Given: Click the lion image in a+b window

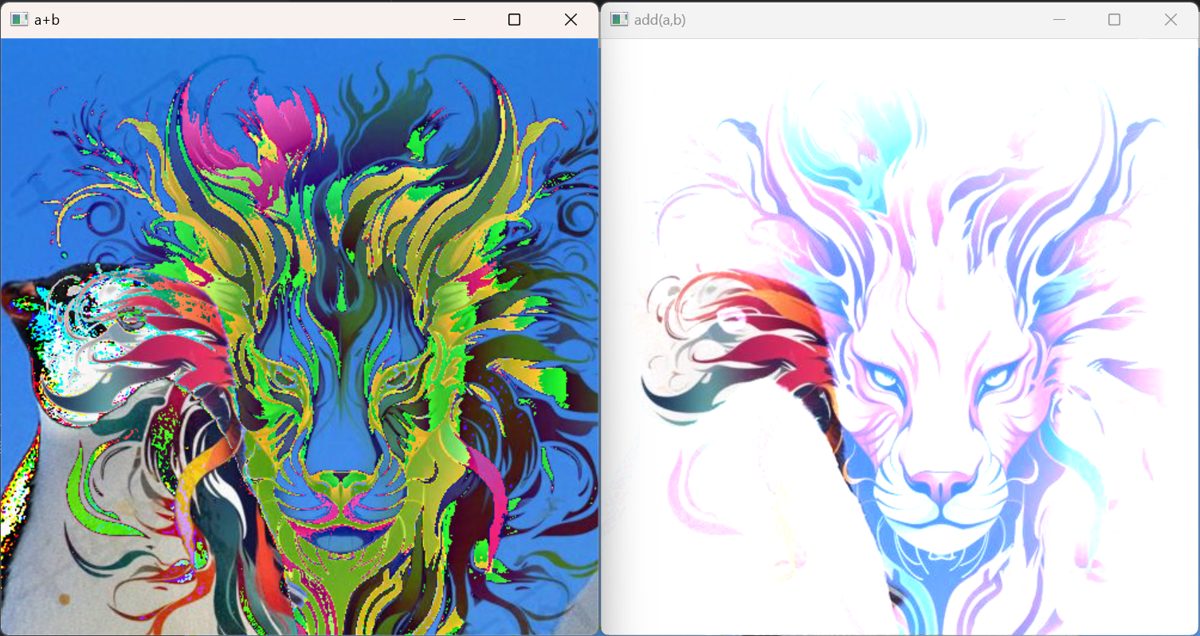Looking at the screenshot, I should pos(300,337).
